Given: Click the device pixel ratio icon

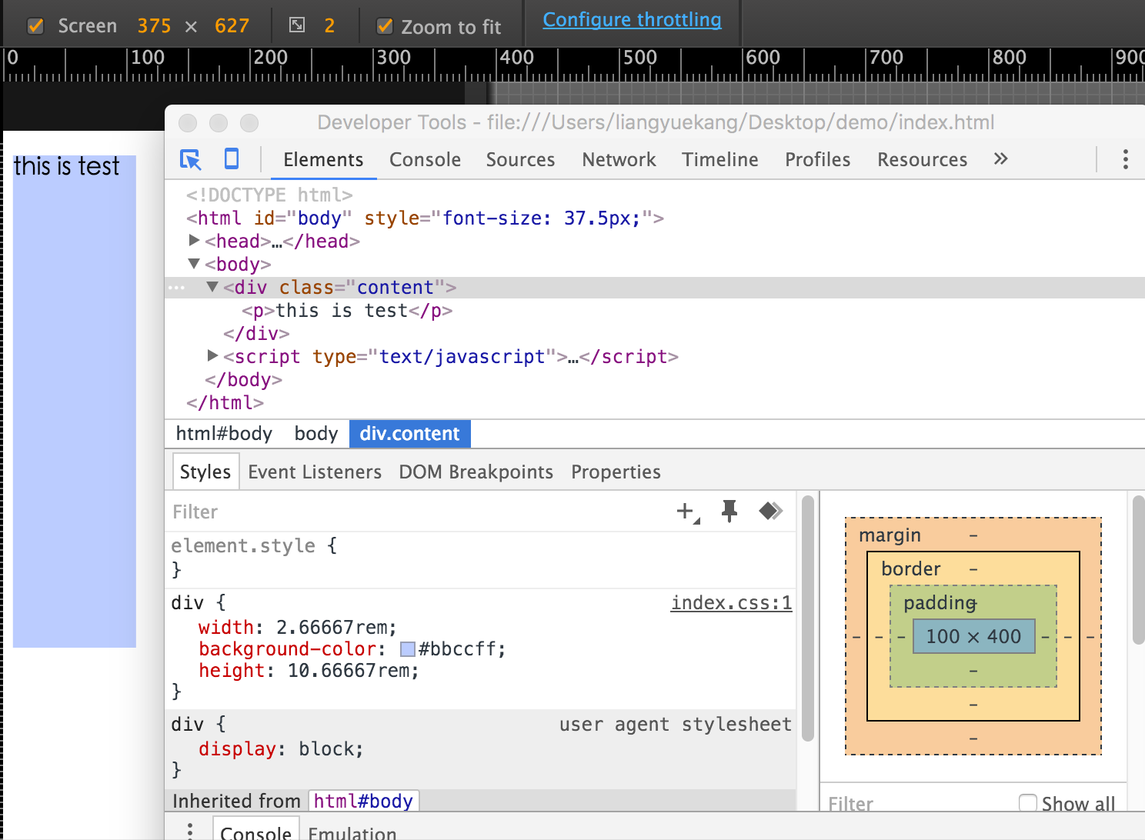Looking at the screenshot, I should point(297,25).
